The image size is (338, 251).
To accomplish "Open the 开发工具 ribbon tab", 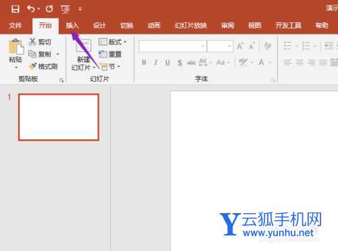I will (x=289, y=26).
